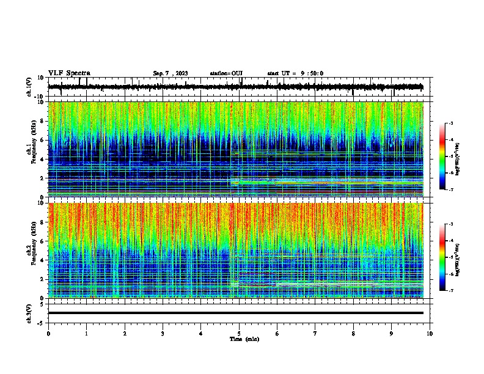Select the date text "Sep. 7 , 2023"
Image resolution: width=484 pixels, height=374 pixels.
coord(170,73)
